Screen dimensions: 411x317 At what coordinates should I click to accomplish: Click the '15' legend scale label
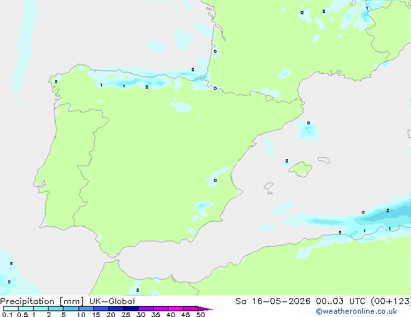tap(96, 314)
